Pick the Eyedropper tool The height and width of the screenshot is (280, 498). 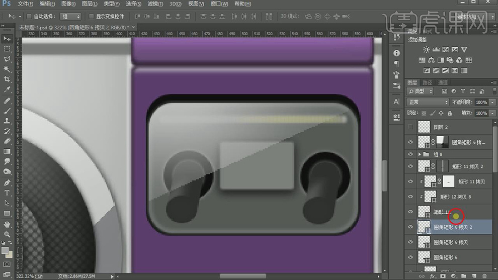[7, 89]
